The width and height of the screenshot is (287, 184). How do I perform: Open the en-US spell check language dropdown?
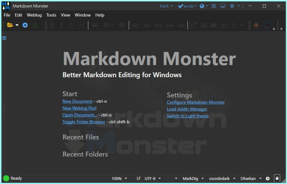point(187,6)
